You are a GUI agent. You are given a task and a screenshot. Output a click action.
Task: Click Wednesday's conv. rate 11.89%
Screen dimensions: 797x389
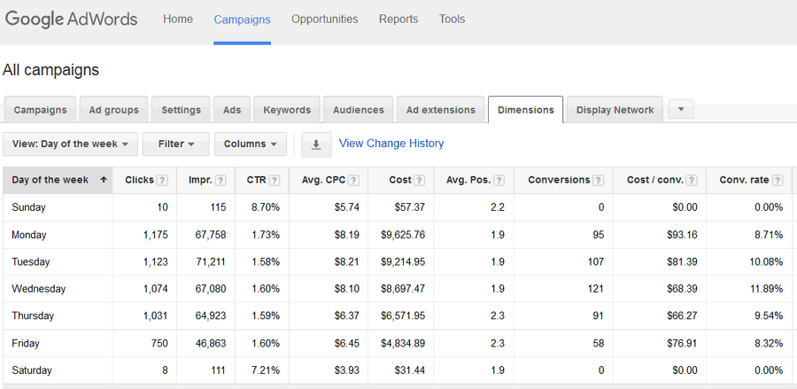[765, 289]
